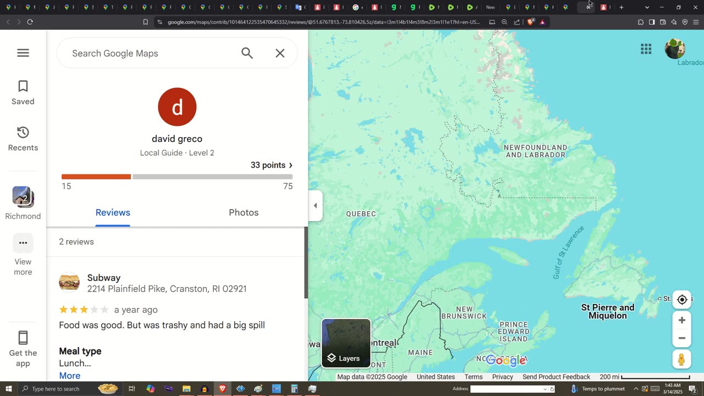Click the three-star rating on Subway review
704x396 pixels.
click(84, 310)
